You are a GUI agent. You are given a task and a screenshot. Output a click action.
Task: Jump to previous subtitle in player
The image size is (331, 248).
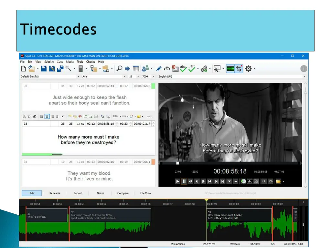(216, 181)
